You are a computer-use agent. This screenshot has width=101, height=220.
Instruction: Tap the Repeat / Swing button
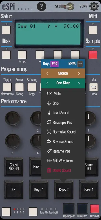[x=19, y=87]
